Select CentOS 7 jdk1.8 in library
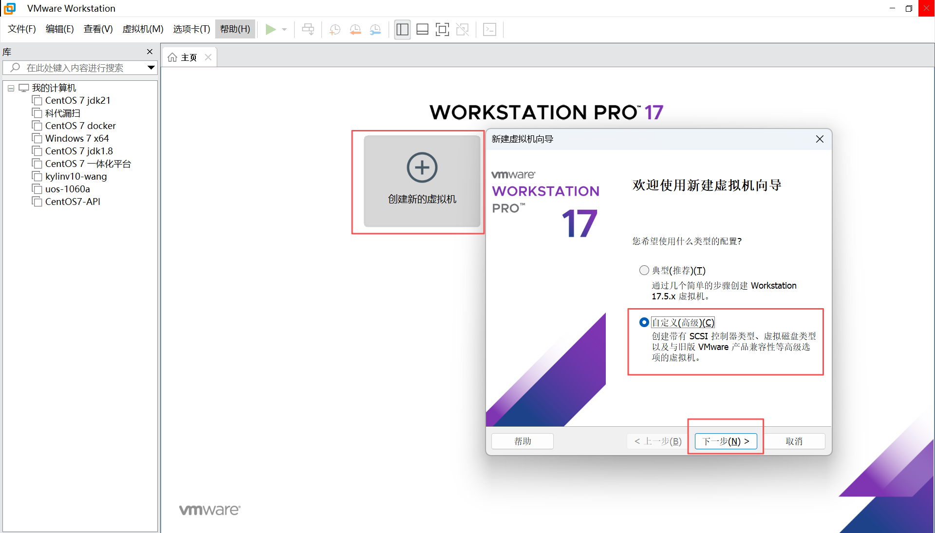 tap(79, 151)
